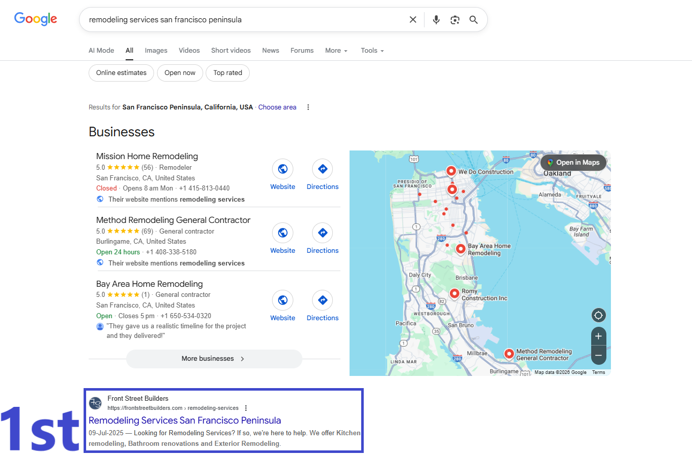
Task: Open in Maps button on map
Action: [x=573, y=163]
